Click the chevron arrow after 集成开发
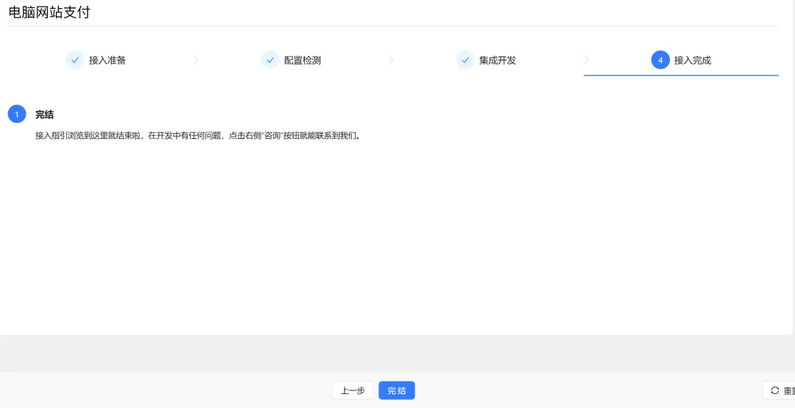 pos(586,60)
